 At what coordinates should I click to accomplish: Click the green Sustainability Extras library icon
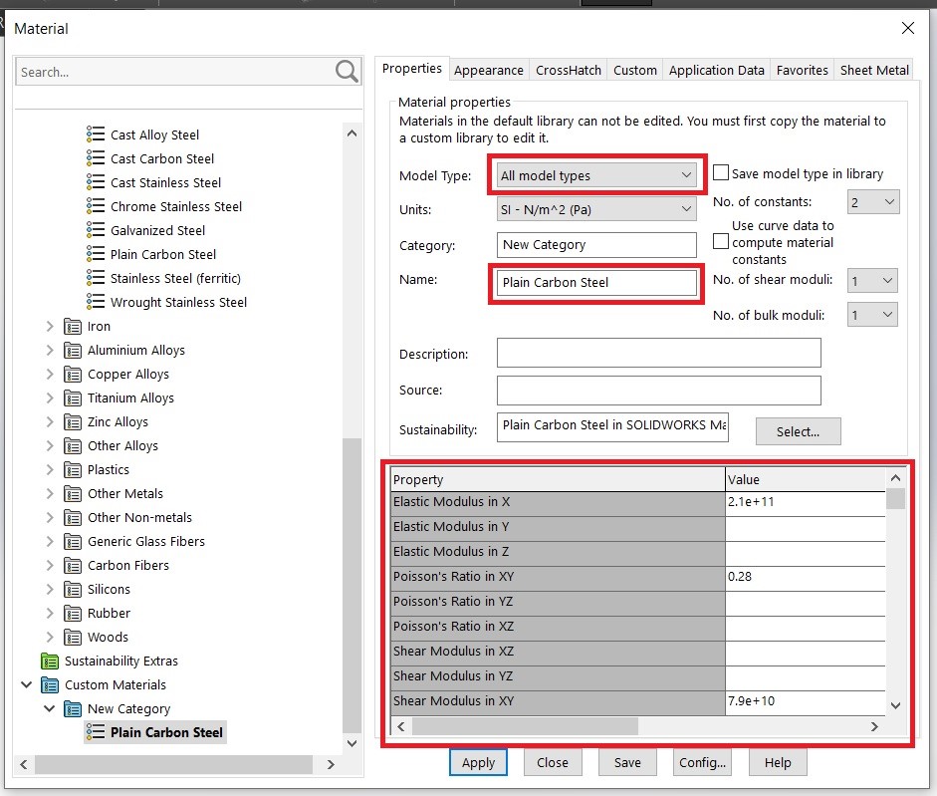50,662
